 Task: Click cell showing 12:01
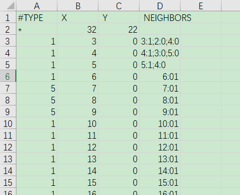tap(159, 147)
